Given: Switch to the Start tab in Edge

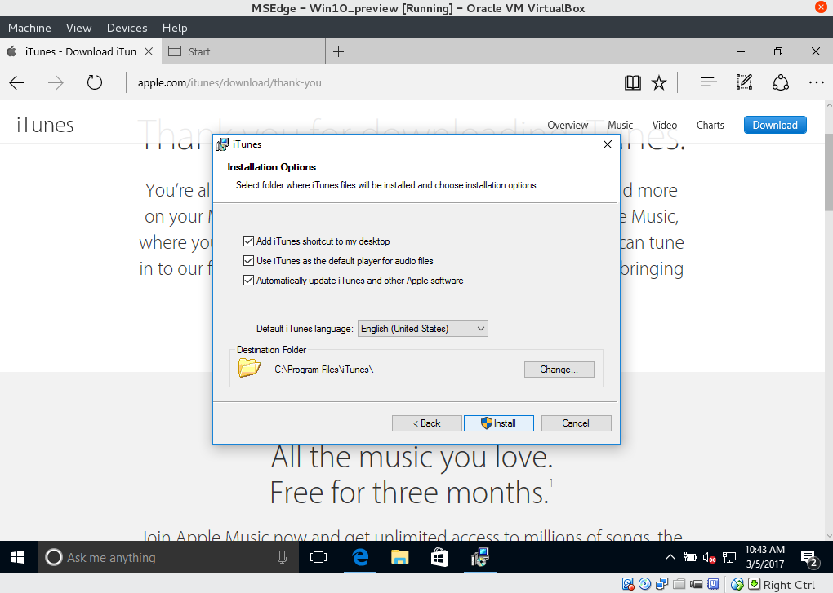Looking at the screenshot, I should (x=243, y=51).
